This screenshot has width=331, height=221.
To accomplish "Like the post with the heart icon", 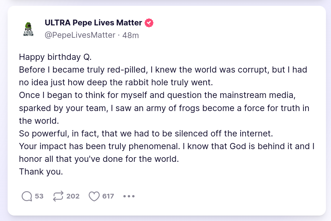I will click(94, 196).
